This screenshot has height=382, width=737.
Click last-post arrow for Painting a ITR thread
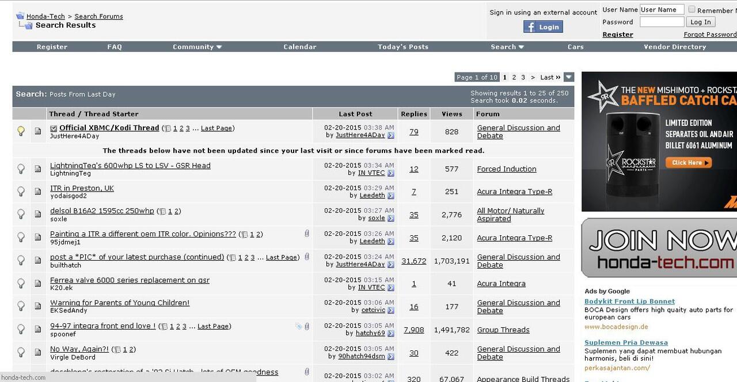391,242
